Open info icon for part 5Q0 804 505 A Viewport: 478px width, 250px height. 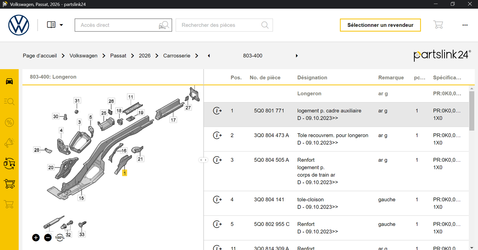[217, 160]
